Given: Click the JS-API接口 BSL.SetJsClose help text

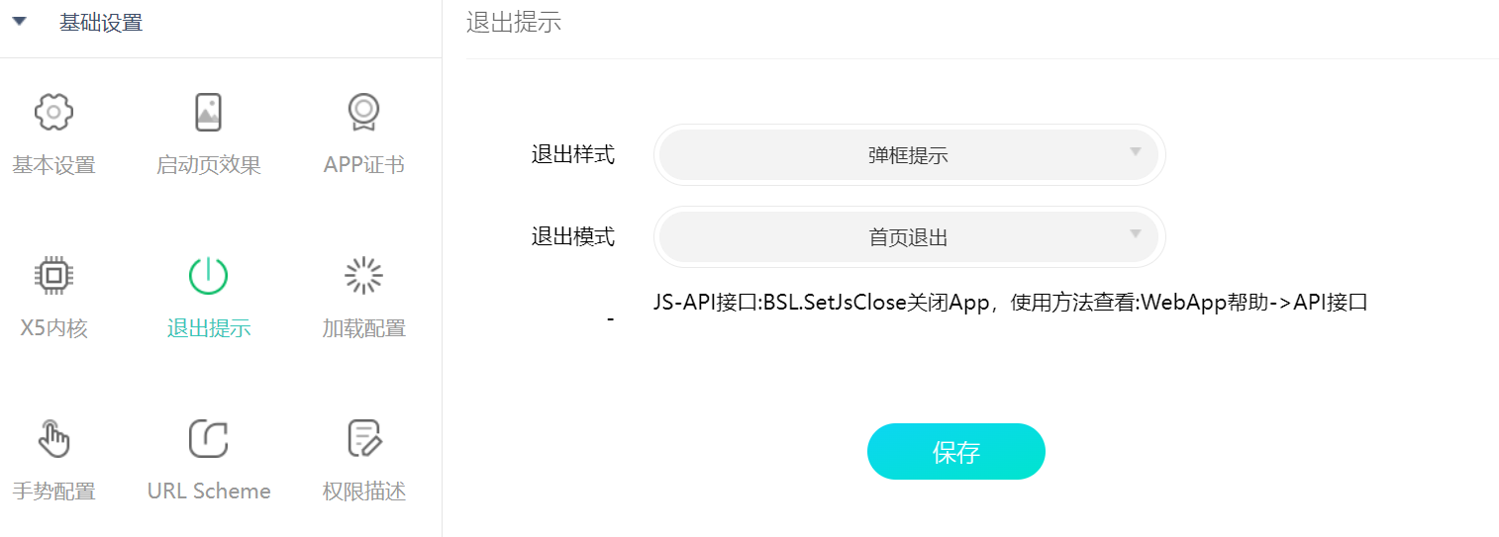Looking at the screenshot, I should click(1011, 303).
